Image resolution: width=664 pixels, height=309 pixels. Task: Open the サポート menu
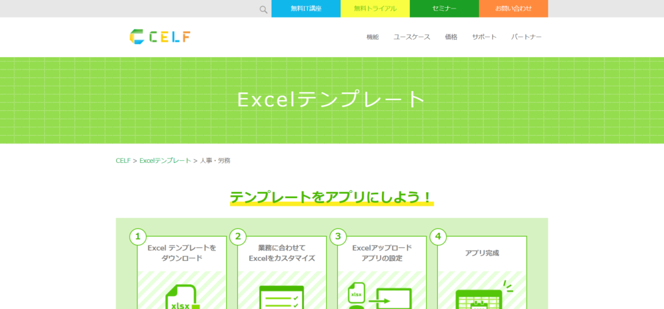pos(484,37)
